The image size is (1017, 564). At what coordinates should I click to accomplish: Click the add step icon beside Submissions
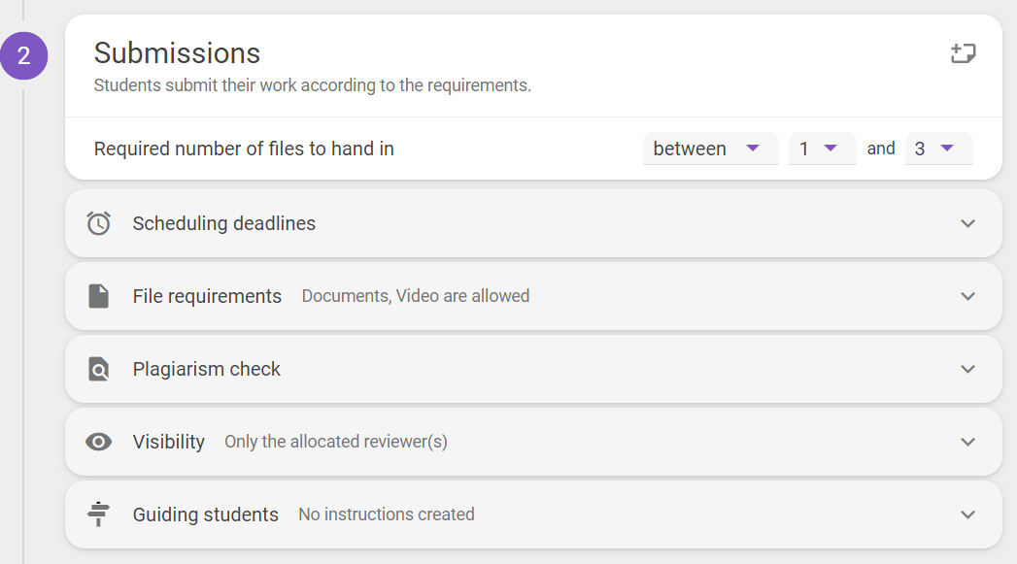(964, 53)
